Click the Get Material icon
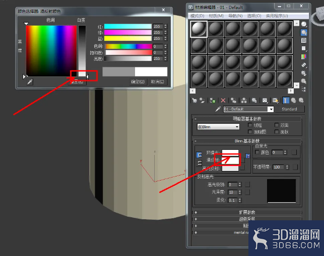Screen dimensions: 324x256 [x=194, y=101]
